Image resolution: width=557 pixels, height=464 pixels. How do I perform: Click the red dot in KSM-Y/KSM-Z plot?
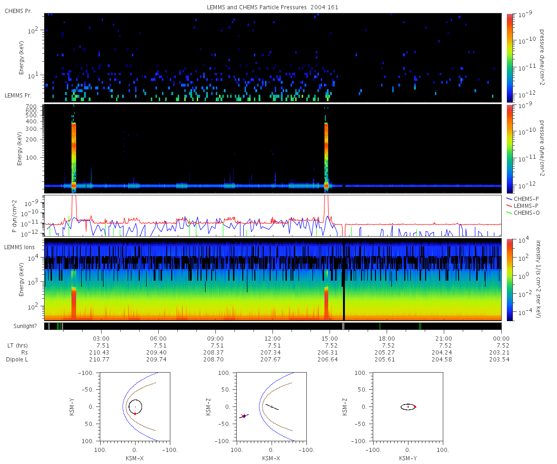click(415, 407)
